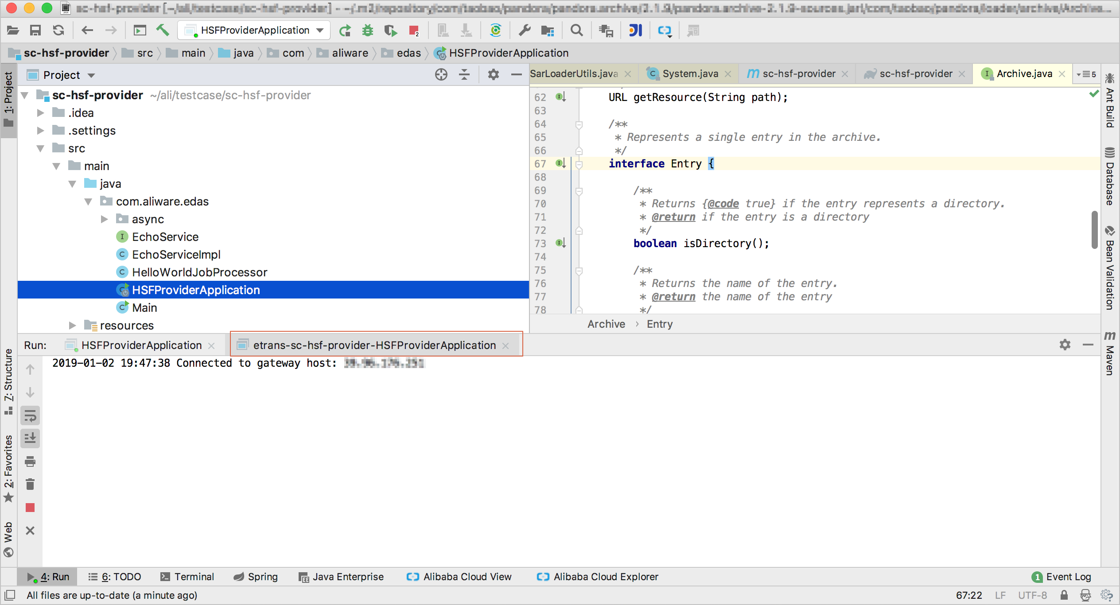The height and width of the screenshot is (605, 1120).
Task: Expand the .idea folder
Action: point(40,113)
